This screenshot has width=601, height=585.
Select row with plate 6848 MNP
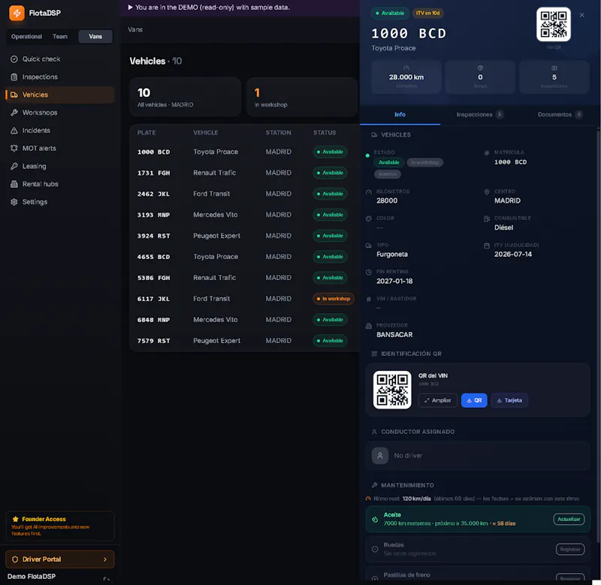click(x=245, y=320)
